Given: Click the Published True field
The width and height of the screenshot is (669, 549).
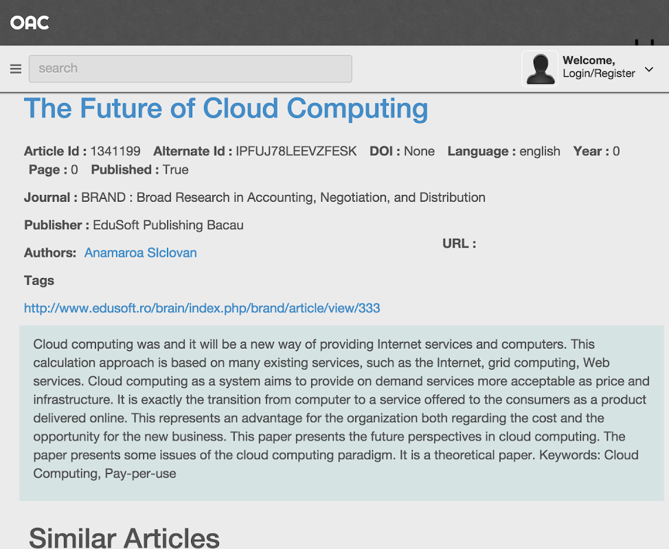Looking at the screenshot, I should point(139,170).
